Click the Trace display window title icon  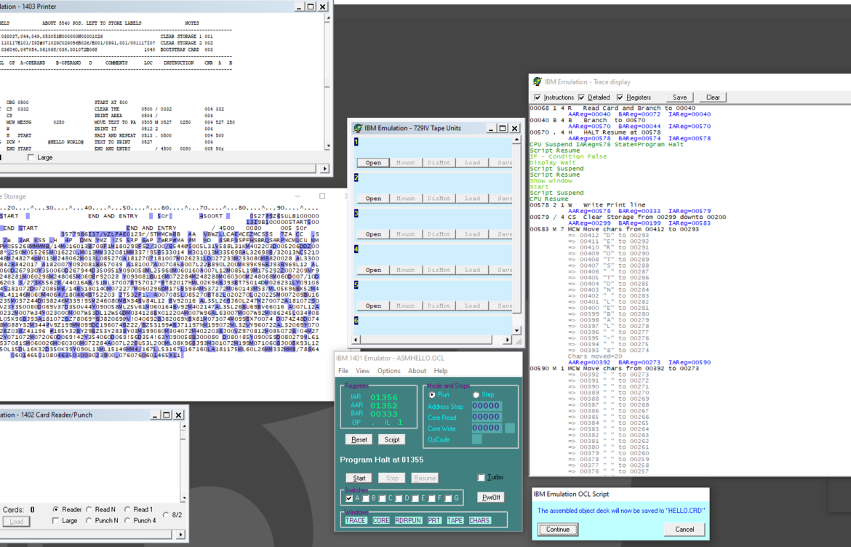pyautogui.click(x=537, y=81)
